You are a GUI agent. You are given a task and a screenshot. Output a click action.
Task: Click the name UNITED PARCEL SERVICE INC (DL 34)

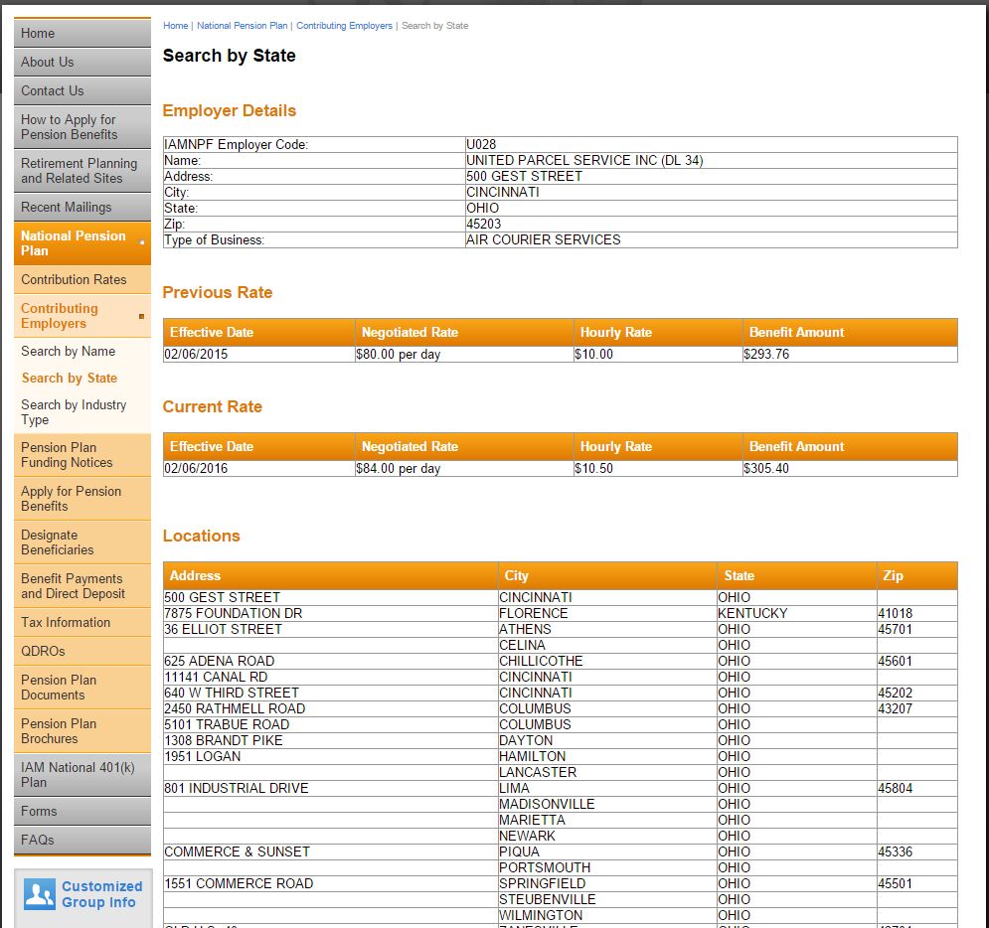(x=584, y=160)
